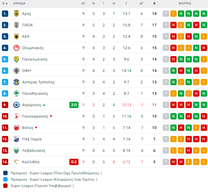Screen dimensions: 208x192
Task: Click the ΟΦΗ club crest
Action: click(16, 71)
